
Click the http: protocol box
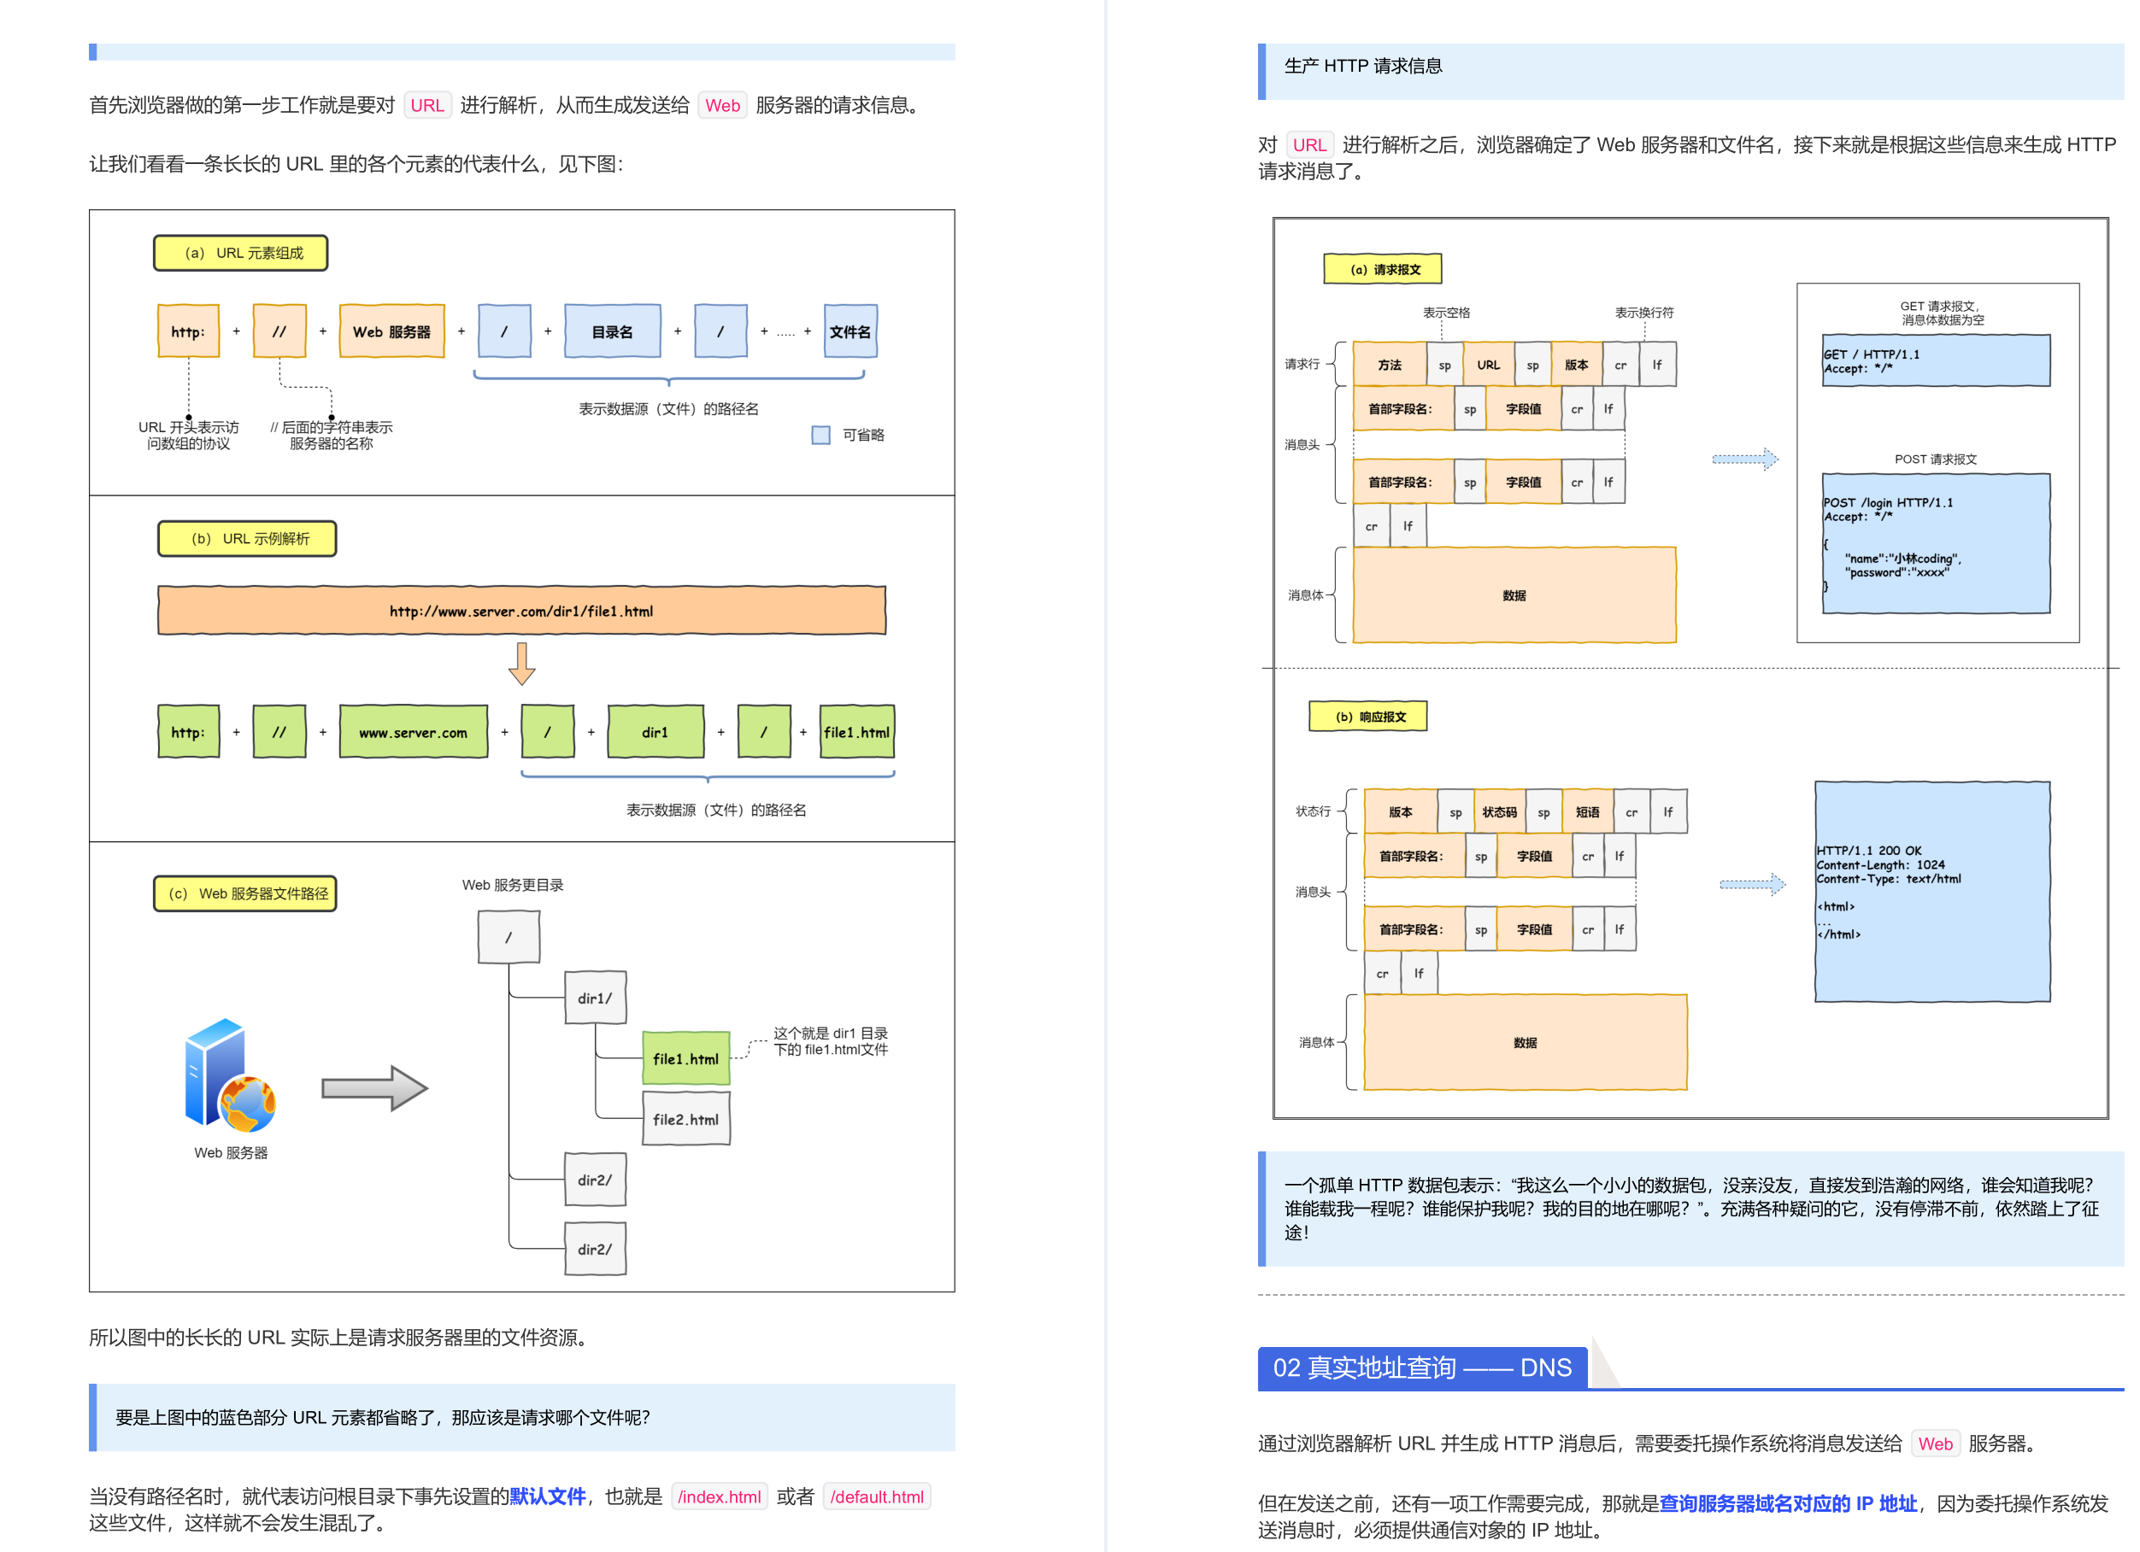tap(189, 331)
